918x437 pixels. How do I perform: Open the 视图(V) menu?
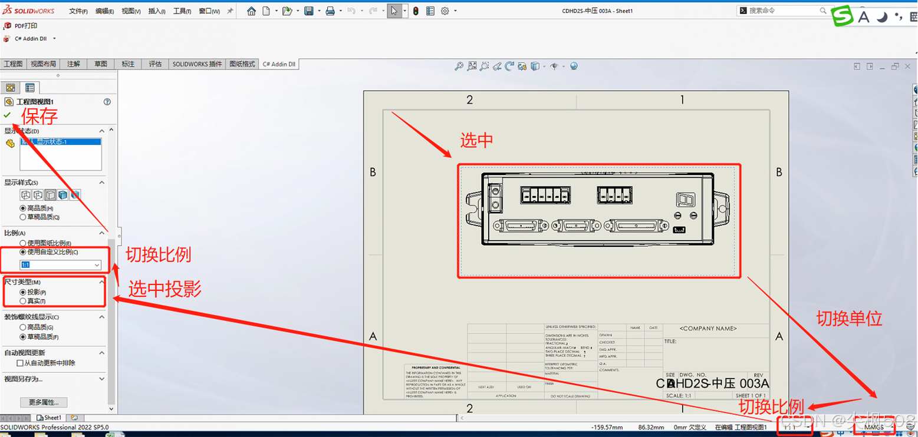coord(131,11)
